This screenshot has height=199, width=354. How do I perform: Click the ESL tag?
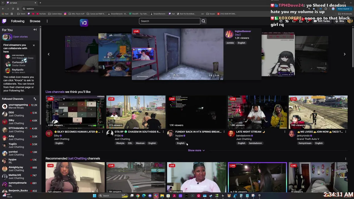(130, 143)
